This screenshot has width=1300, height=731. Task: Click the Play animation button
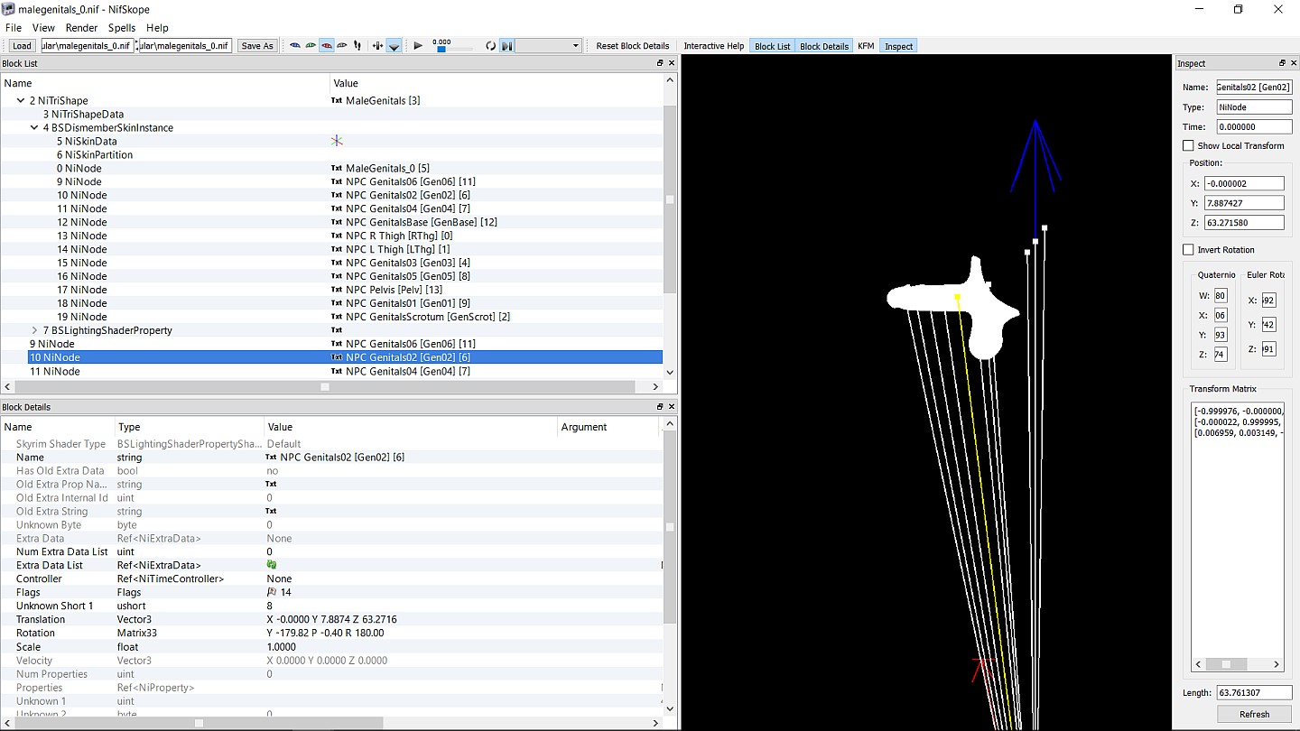(418, 46)
